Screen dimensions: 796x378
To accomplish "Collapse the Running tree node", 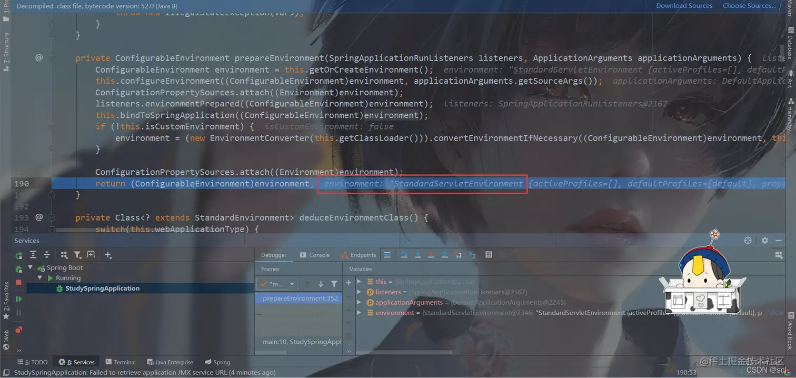I will (x=39, y=277).
